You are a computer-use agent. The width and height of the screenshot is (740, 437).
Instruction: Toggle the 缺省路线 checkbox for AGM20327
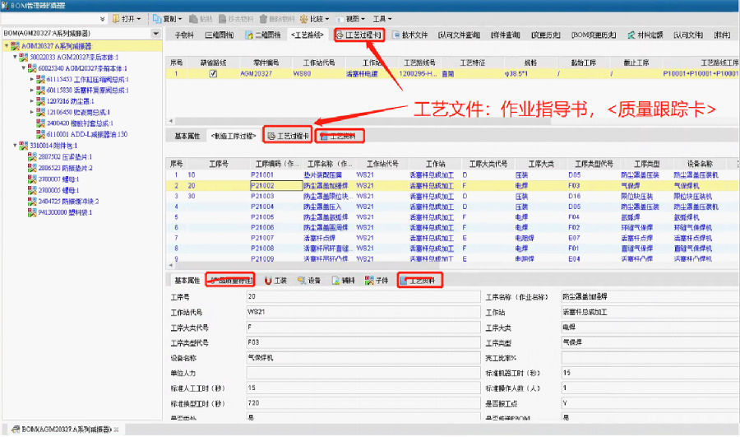coord(213,73)
